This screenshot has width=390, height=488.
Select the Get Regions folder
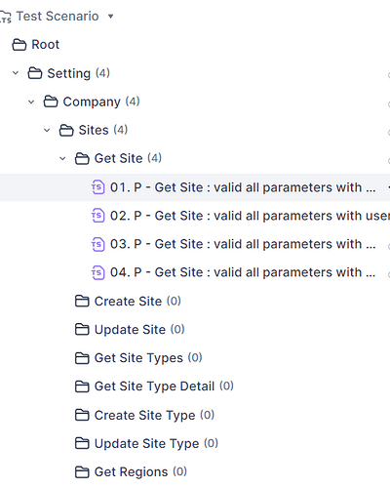click(131, 472)
